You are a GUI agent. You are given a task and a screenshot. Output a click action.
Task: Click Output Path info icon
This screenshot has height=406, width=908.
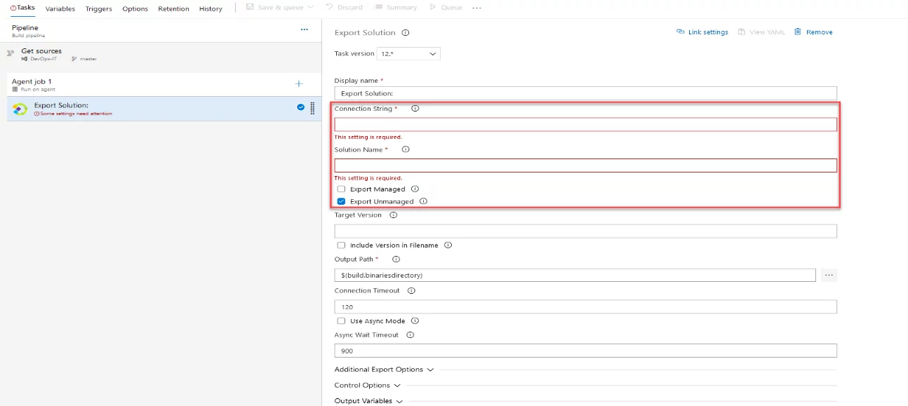[396, 259]
